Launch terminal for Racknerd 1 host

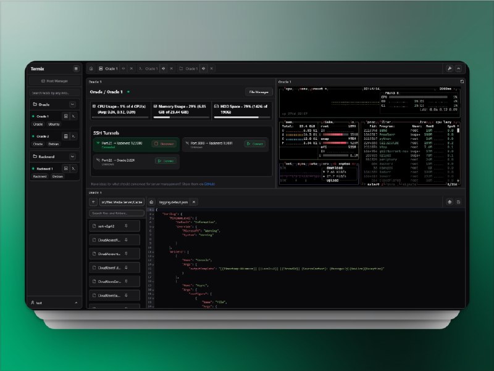(x=73, y=168)
